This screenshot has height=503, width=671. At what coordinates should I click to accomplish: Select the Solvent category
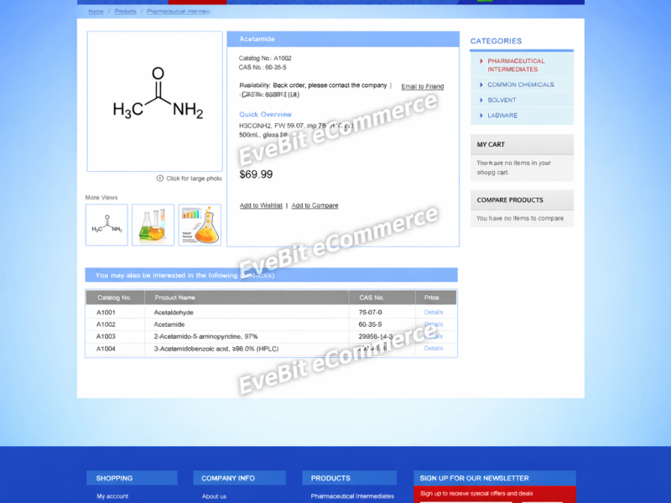[502, 100]
